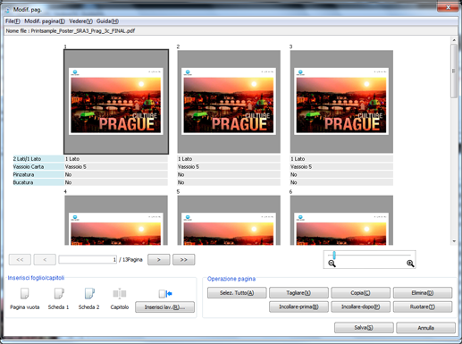The height and width of the screenshot is (344, 462).
Task: Click the '/ 13Pagina' total pages label
Action: click(130, 260)
